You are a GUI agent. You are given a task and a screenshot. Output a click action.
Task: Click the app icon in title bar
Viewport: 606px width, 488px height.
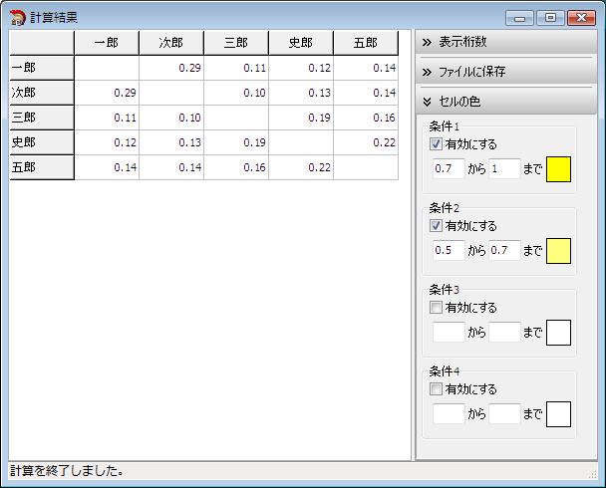[17, 17]
